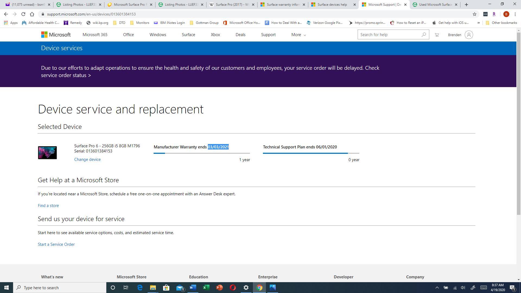Open Windows in top navigation
This screenshot has height=293, width=521.
coord(158,35)
